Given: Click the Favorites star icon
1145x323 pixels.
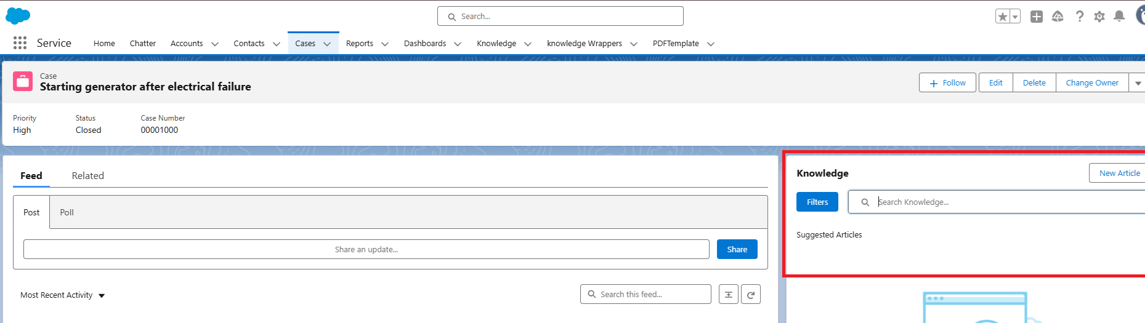Looking at the screenshot, I should click(x=1002, y=17).
